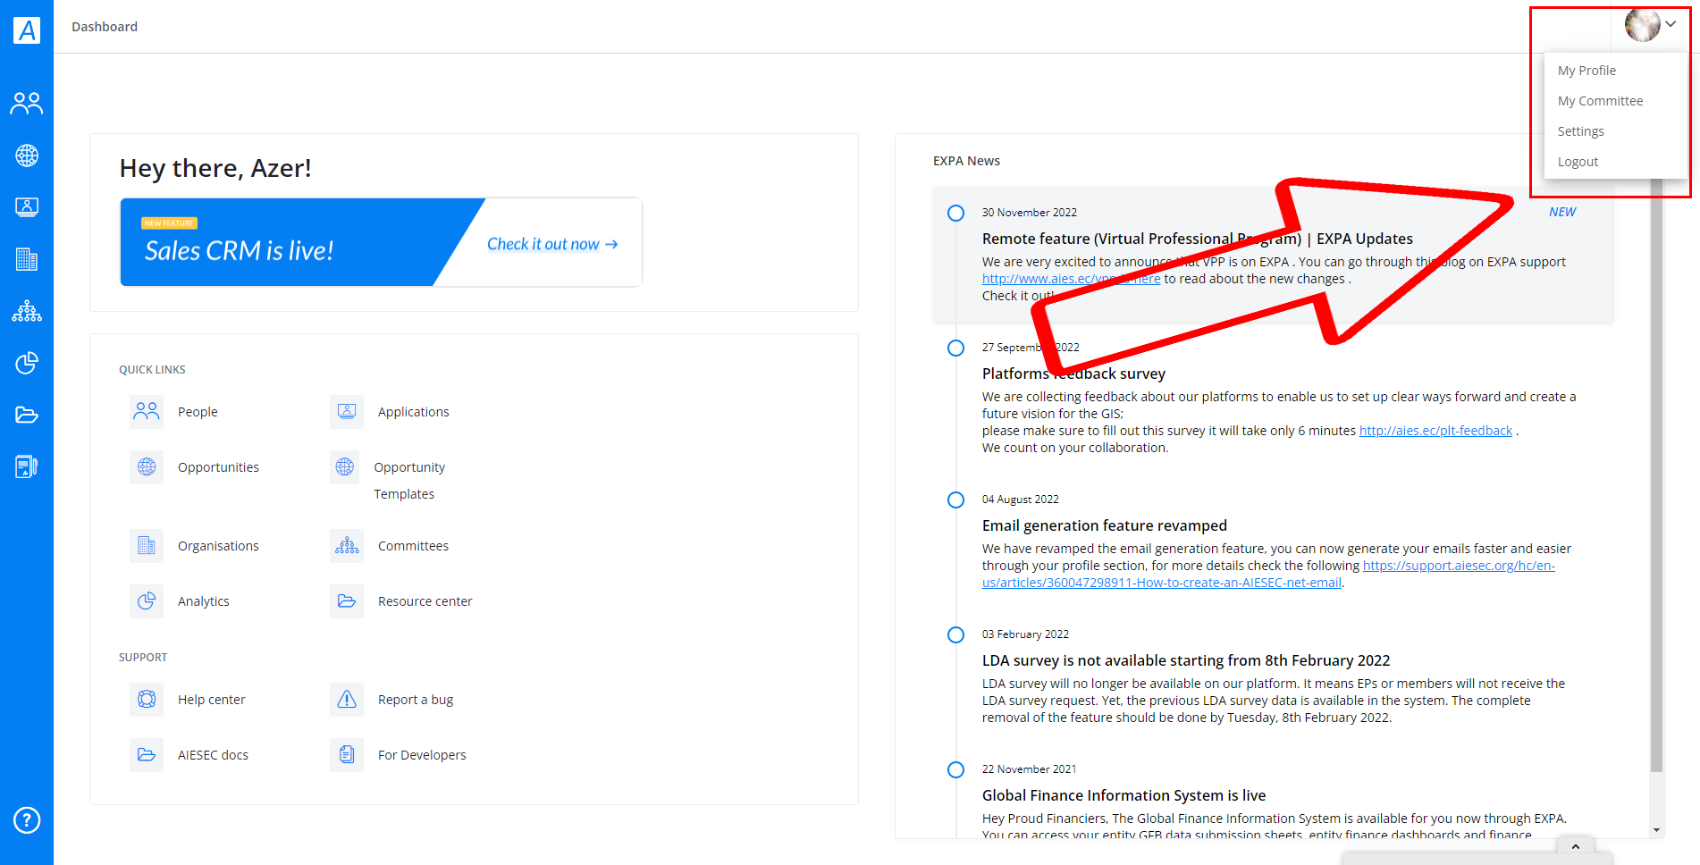Click Report a bug warning icon
Viewport: 1700px width, 865px height.
click(x=347, y=700)
